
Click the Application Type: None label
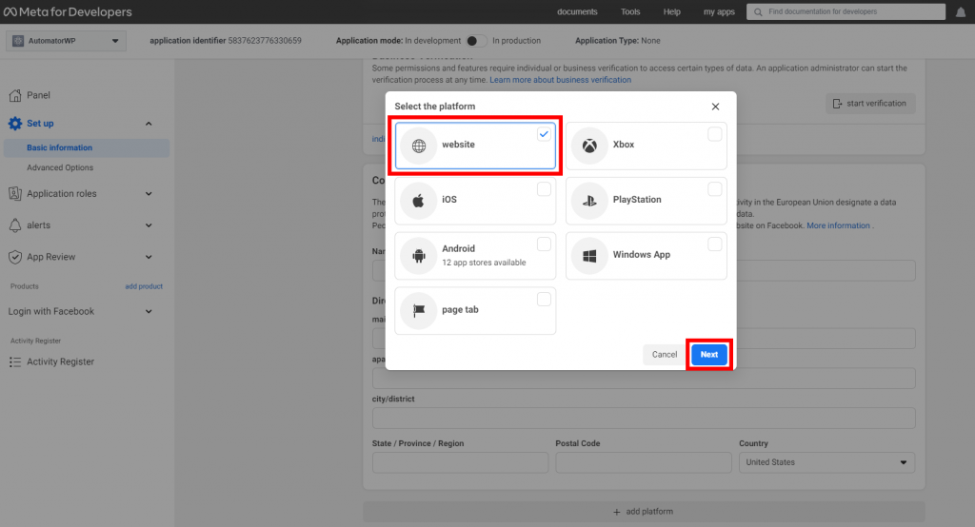click(617, 41)
